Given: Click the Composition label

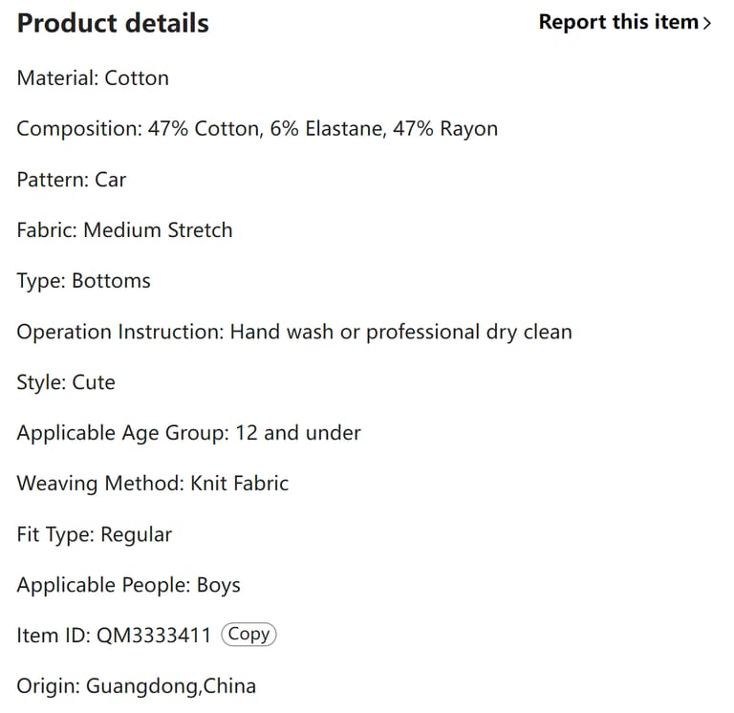Looking at the screenshot, I should point(78,129).
